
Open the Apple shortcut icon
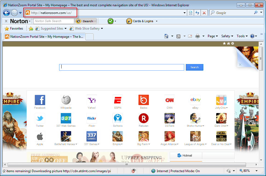pyautogui.click(x=40, y=136)
